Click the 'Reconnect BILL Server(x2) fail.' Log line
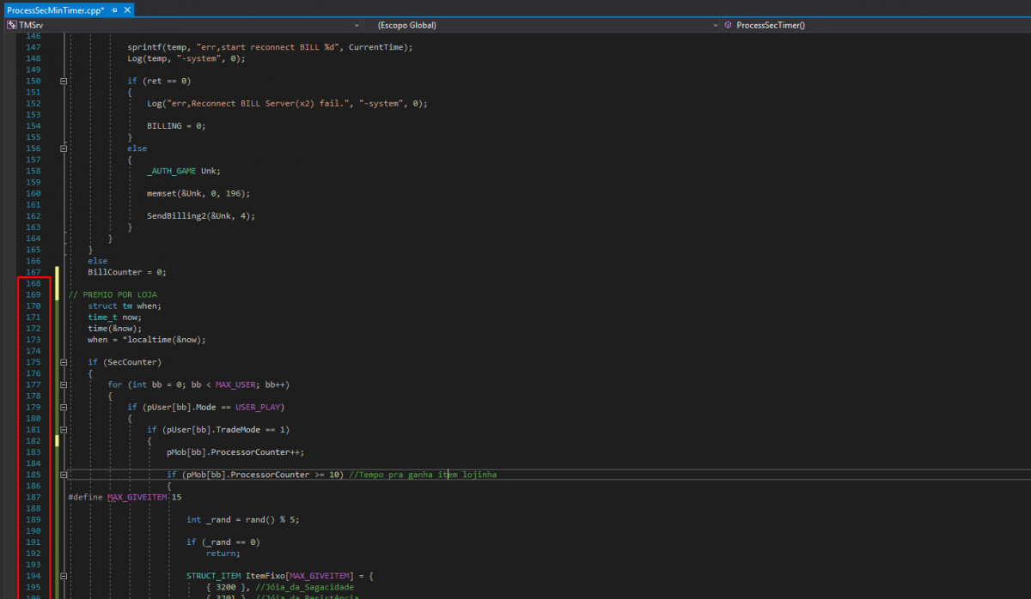This screenshot has height=599, width=1031. click(287, 103)
